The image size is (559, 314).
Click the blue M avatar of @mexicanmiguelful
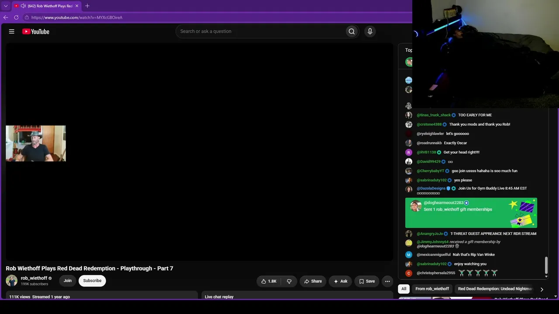(409, 255)
